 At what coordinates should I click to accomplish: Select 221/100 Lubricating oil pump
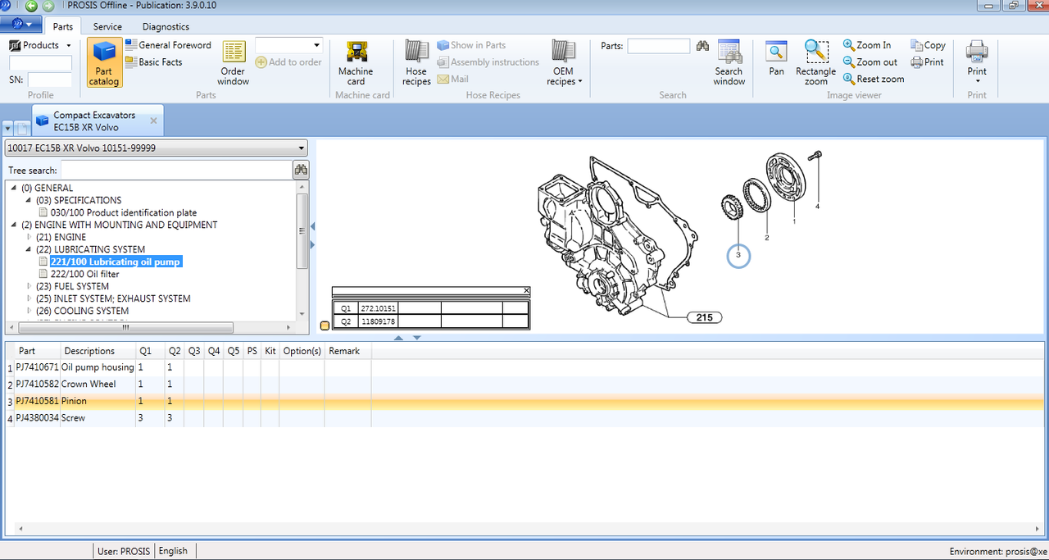(x=115, y=262)
